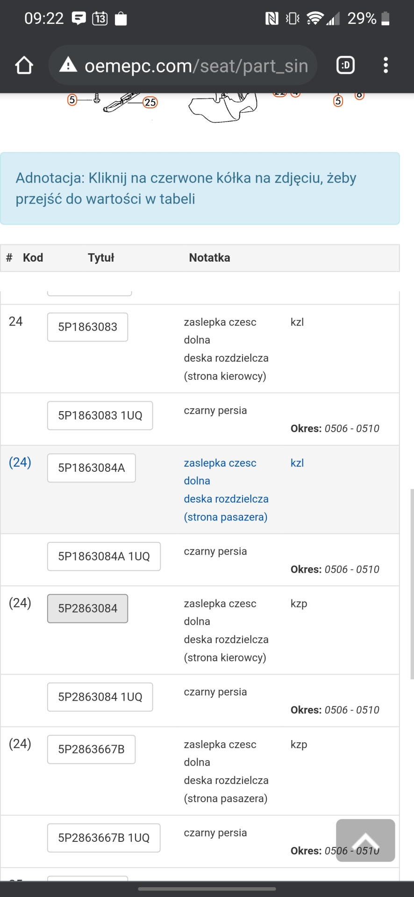Select part code 5P1863084A

click(92, 468)
